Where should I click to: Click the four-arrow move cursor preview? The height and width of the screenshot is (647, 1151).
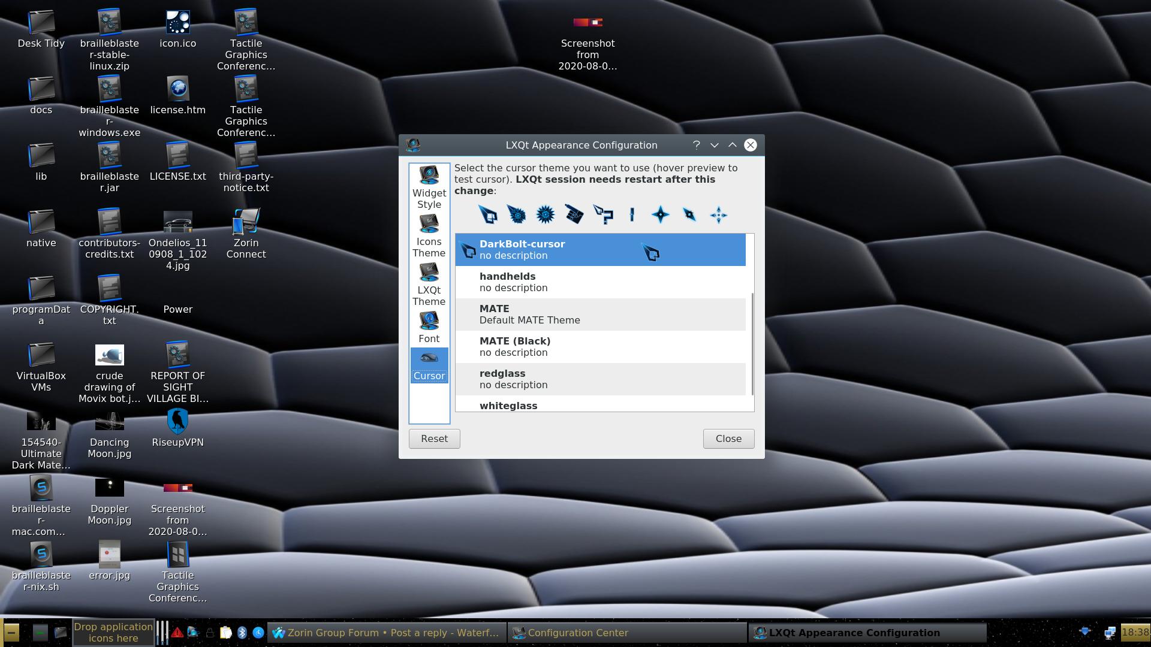(x=718, y=215)
